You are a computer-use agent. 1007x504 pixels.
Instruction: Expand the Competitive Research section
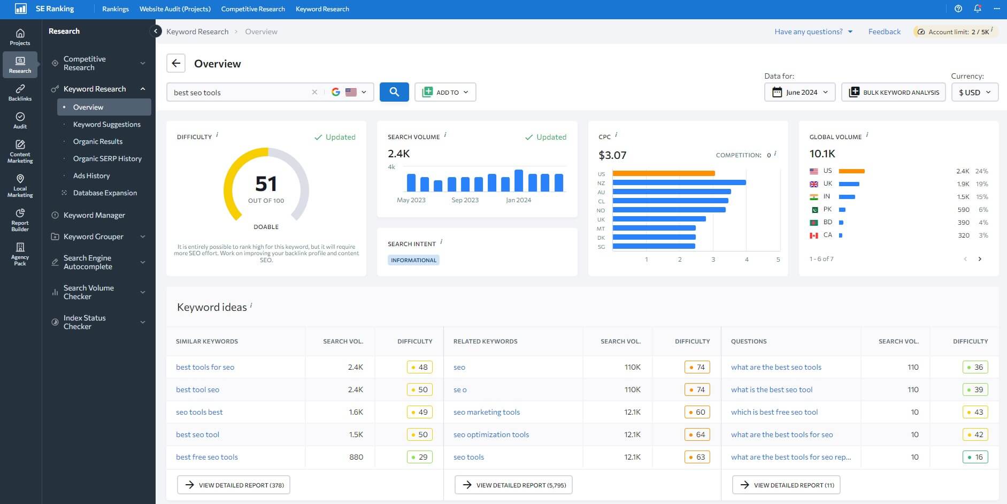coord(143,63)
